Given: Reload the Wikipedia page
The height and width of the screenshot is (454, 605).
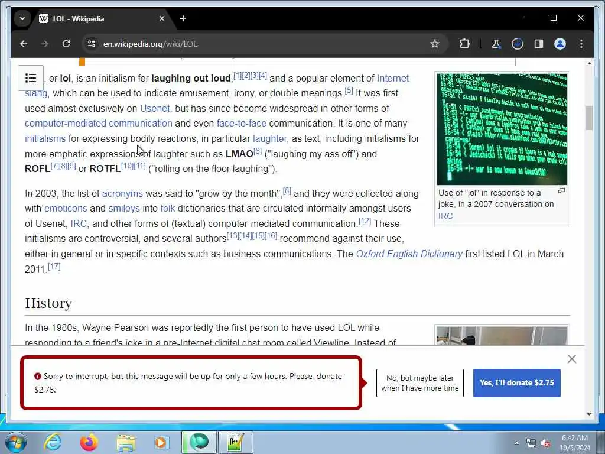Looking at the screenshot, I should click(66, 44).
